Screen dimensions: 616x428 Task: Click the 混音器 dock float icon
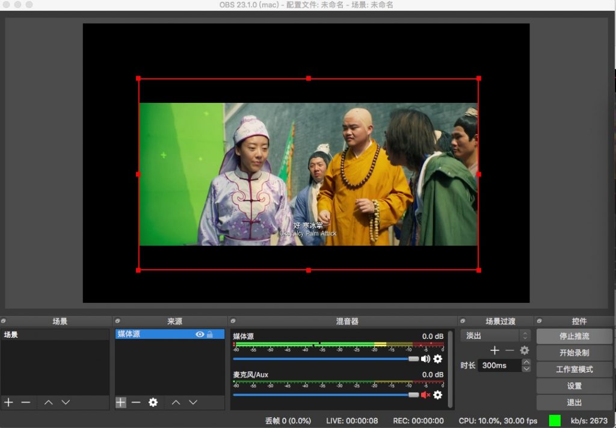tap(233, 321)
